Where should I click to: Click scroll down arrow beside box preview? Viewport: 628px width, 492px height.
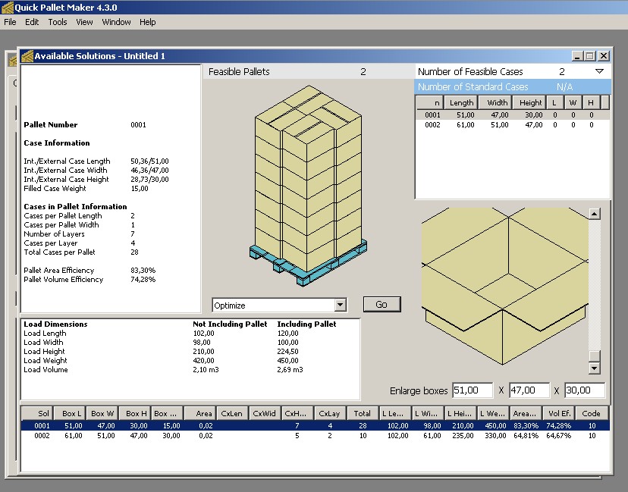(x=595, y=368)
